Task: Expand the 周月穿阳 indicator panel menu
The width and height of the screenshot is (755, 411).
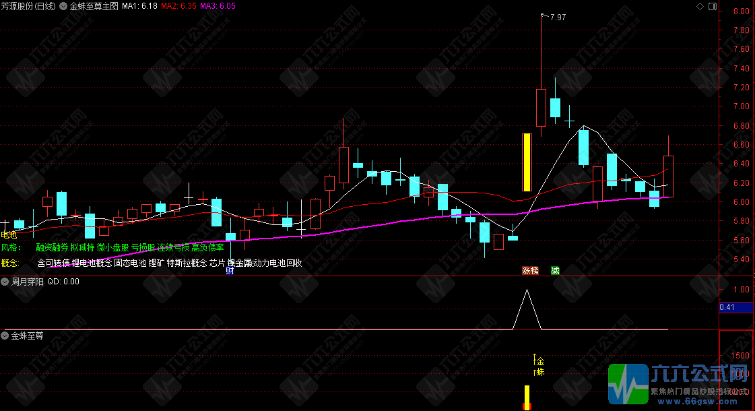Action: pos(5,282)
